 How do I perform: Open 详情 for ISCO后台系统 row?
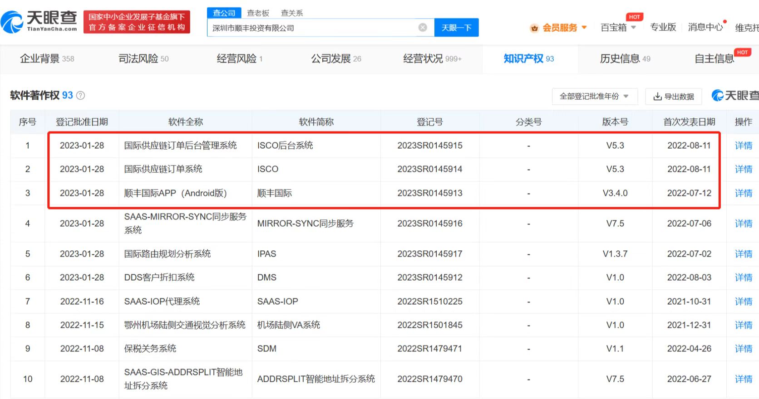click(743, 146)
